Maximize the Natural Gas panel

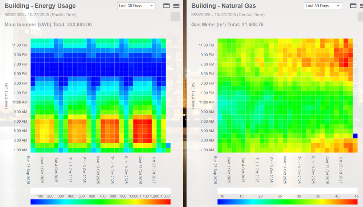click(x=353, y=6)
